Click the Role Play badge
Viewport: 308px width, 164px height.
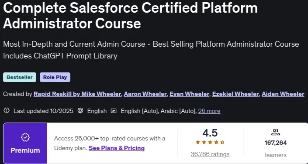coord(55,77)
